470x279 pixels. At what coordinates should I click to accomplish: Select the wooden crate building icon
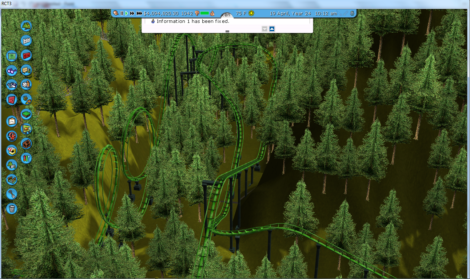coord(26,143)
